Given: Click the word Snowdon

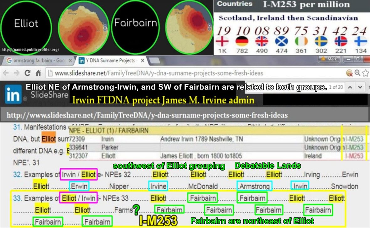Looking at the screenshot, I should point(345,187).
